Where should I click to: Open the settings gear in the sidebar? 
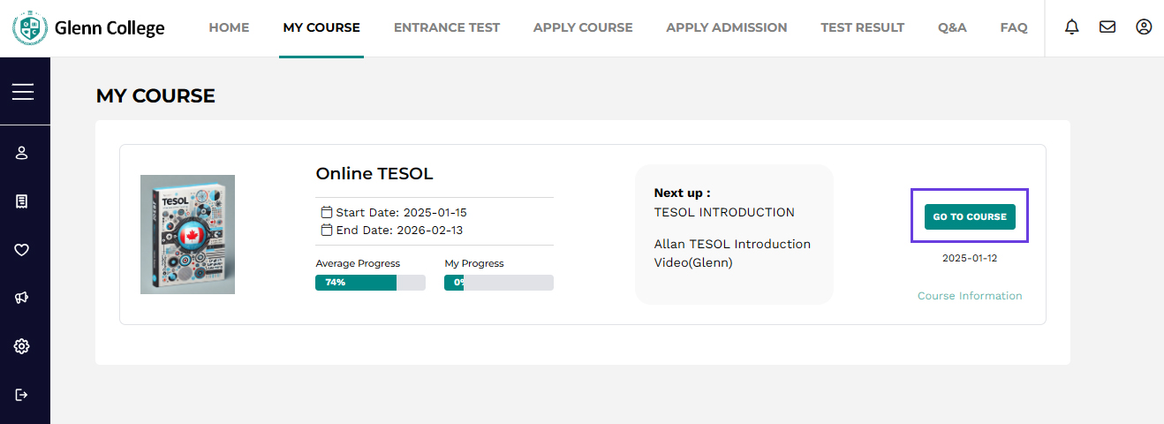click(x=22, y=346)
